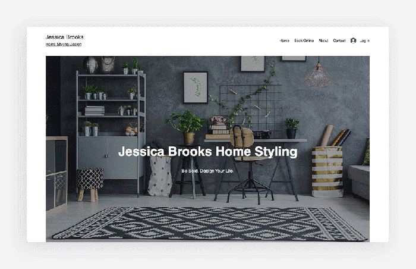Click the gold-striped storage basket
Viewport: 416px width, 269px height.
click(x=327, y=172)
